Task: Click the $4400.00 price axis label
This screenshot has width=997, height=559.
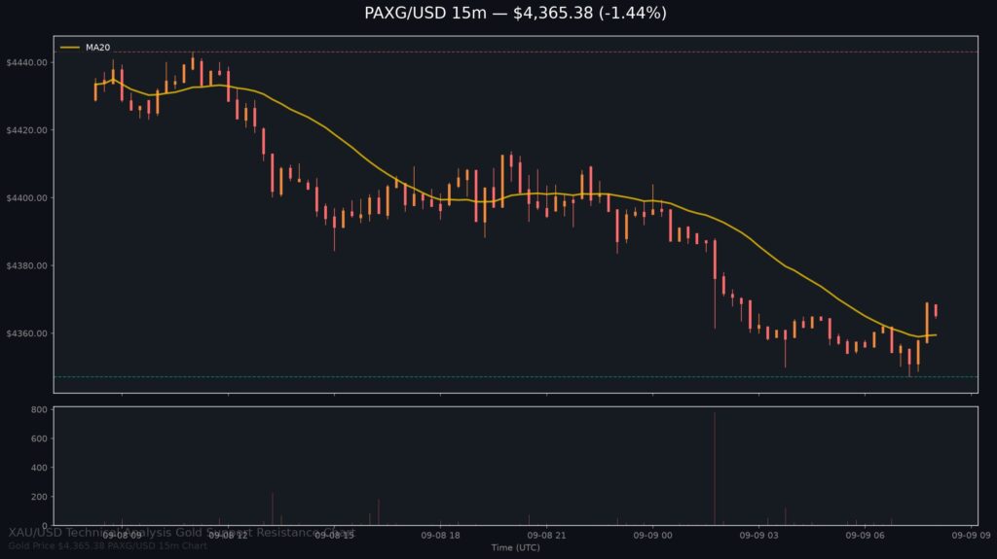Action: (26, 198)
